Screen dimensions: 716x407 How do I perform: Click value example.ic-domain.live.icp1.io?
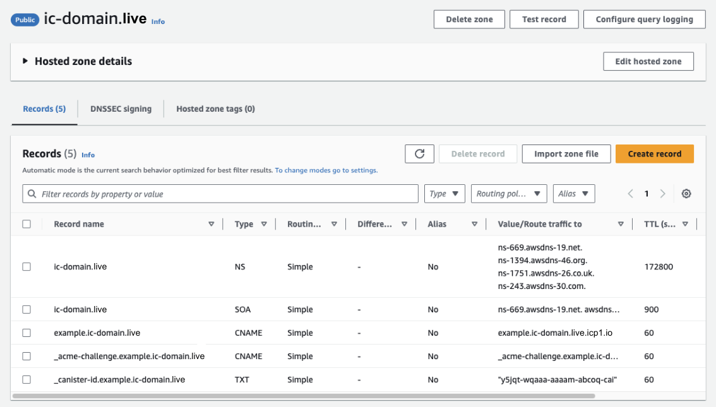pos(555,333)
